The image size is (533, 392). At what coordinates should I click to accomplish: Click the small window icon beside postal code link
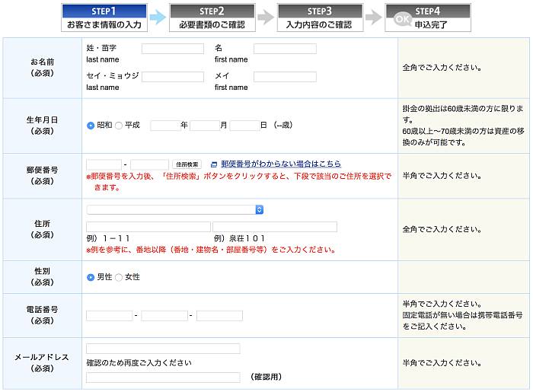coord(213,164)
